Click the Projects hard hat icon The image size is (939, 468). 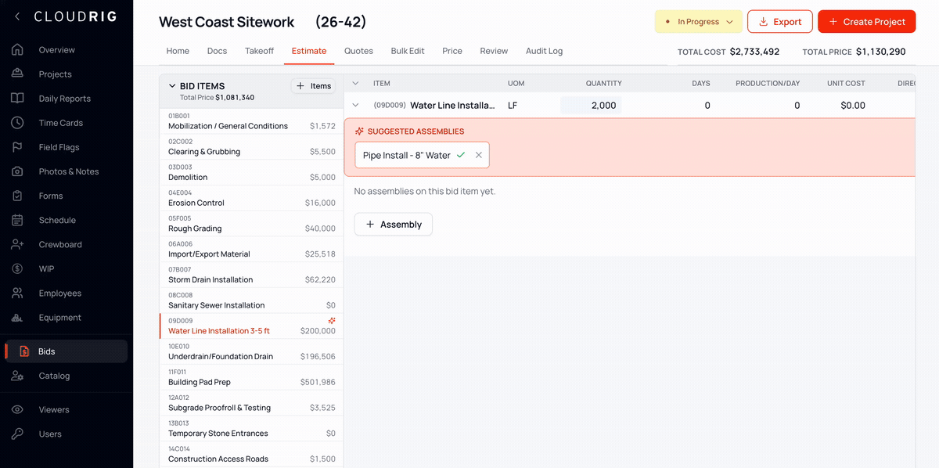click(x=17, y=74)
